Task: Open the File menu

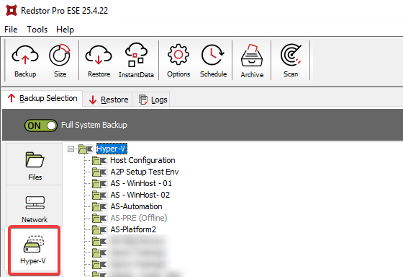Action: coord(11,30)
